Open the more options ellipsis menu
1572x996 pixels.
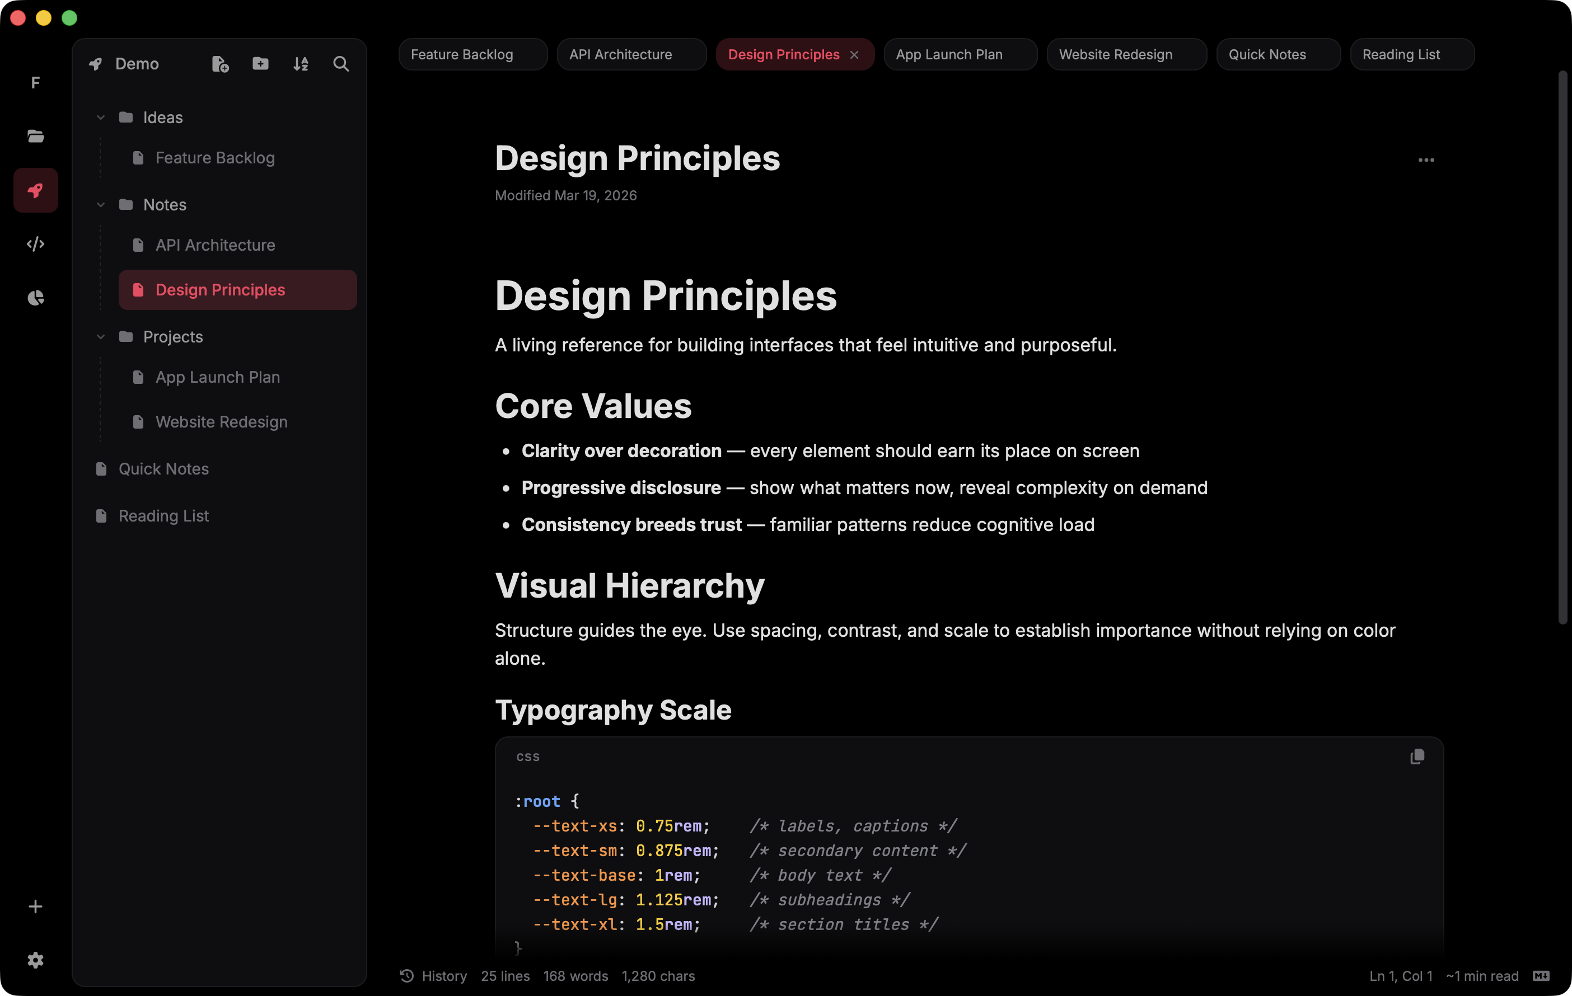coord(1426,160)
